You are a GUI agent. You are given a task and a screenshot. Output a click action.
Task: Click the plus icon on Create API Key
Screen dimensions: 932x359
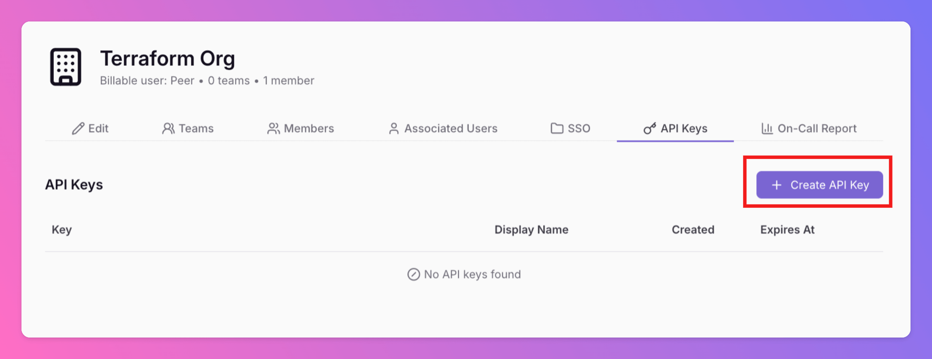pos(777,185)
